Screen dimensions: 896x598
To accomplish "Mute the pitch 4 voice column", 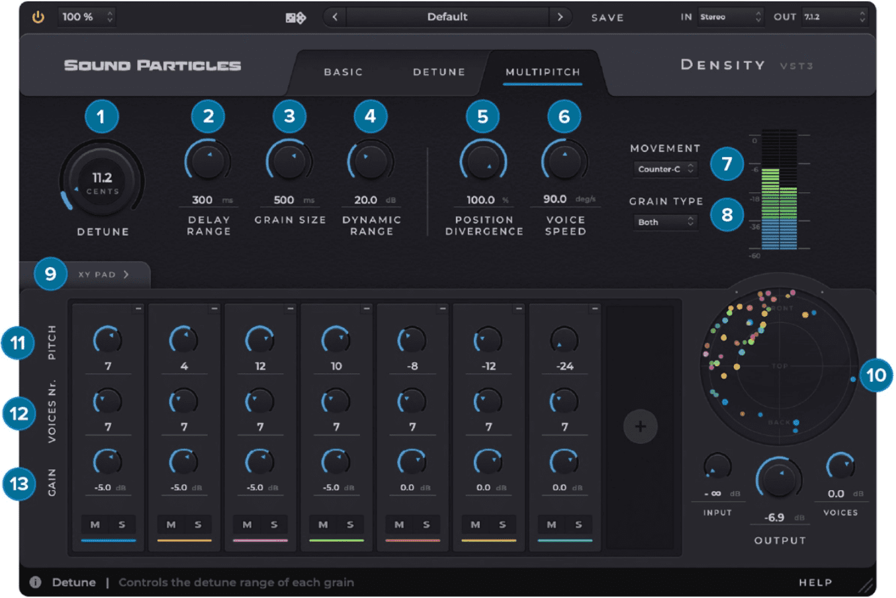I will pyautogui.click(x=171, y=525).
